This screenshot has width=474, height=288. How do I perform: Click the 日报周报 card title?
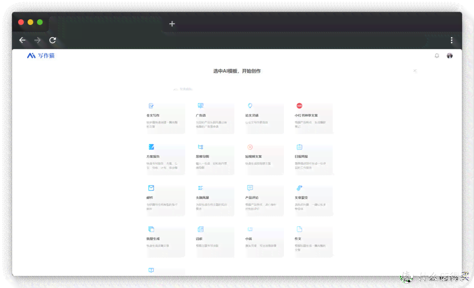pyautogui.click(x=302, y=156)
